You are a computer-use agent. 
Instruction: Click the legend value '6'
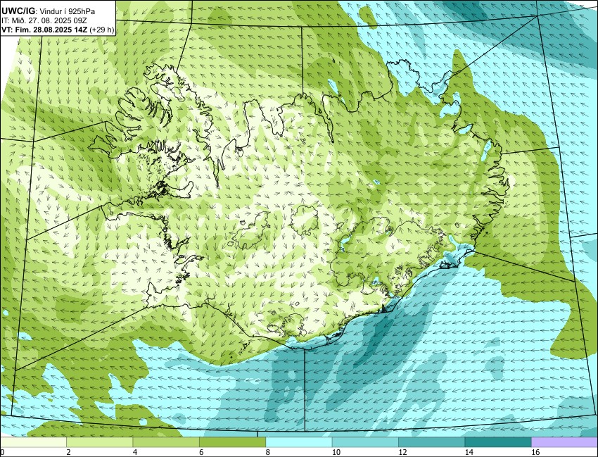(x=201, y=452)
